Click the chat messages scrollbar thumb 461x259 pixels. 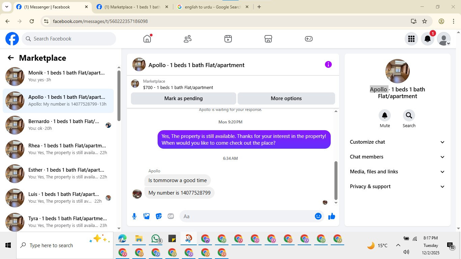point(336,180)
